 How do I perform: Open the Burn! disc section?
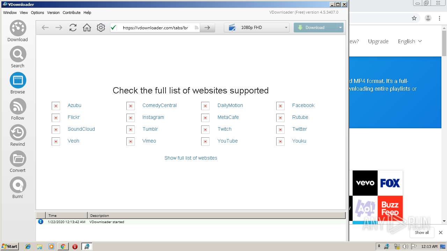(x=18, y=188)
